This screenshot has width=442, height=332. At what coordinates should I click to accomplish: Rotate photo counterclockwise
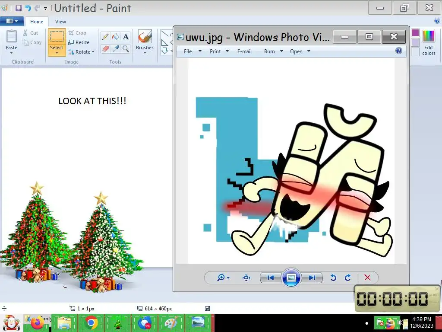coord(333,278)
